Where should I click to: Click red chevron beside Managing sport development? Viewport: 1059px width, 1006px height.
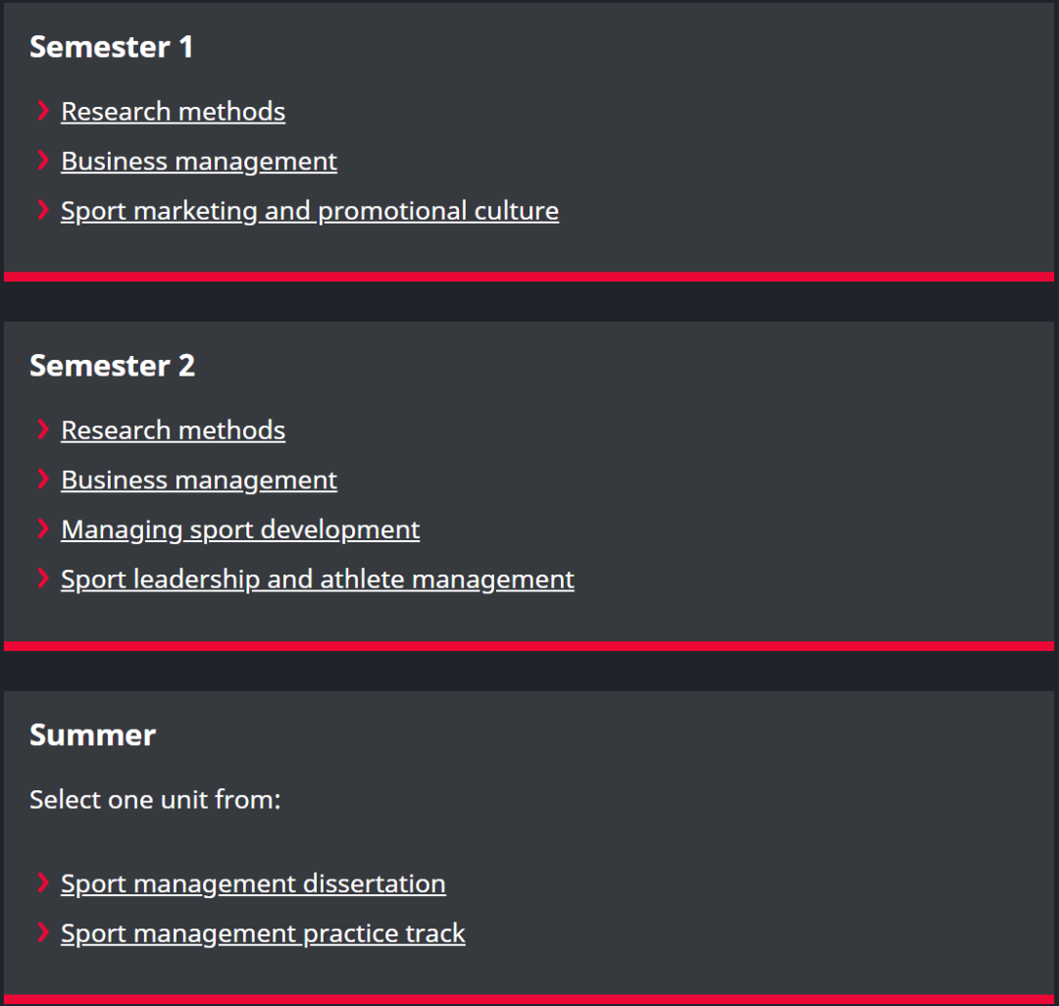42,529
